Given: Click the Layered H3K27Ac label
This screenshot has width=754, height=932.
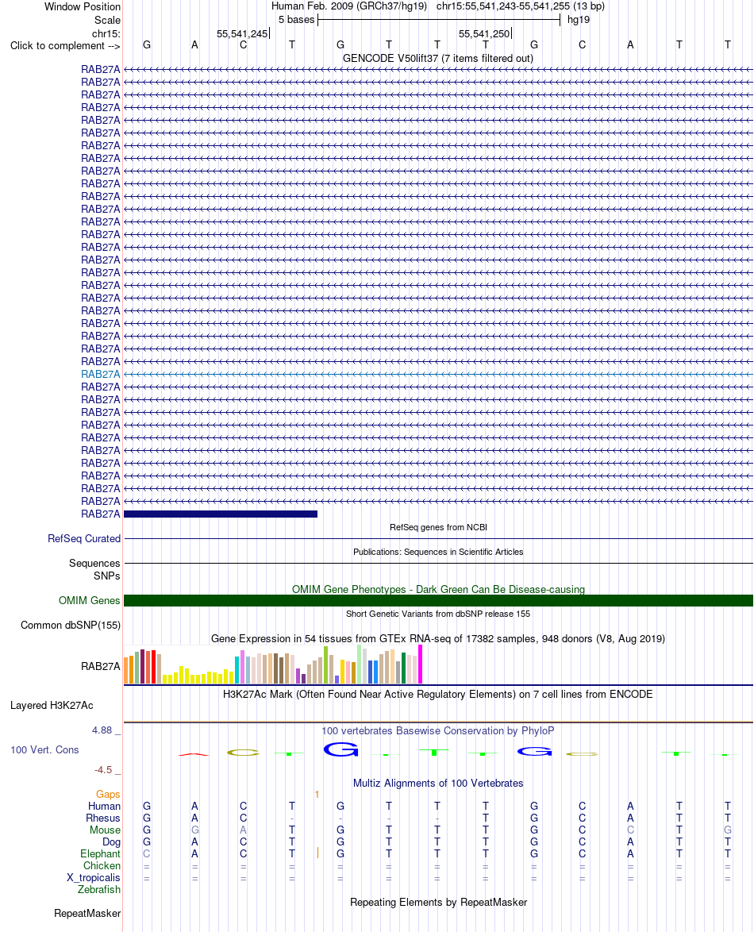Looking at the screenshot, I should [52, 706].
